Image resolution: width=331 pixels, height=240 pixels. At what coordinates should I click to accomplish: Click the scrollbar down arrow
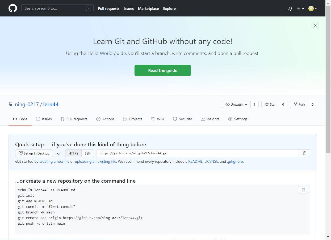point(328,237)
